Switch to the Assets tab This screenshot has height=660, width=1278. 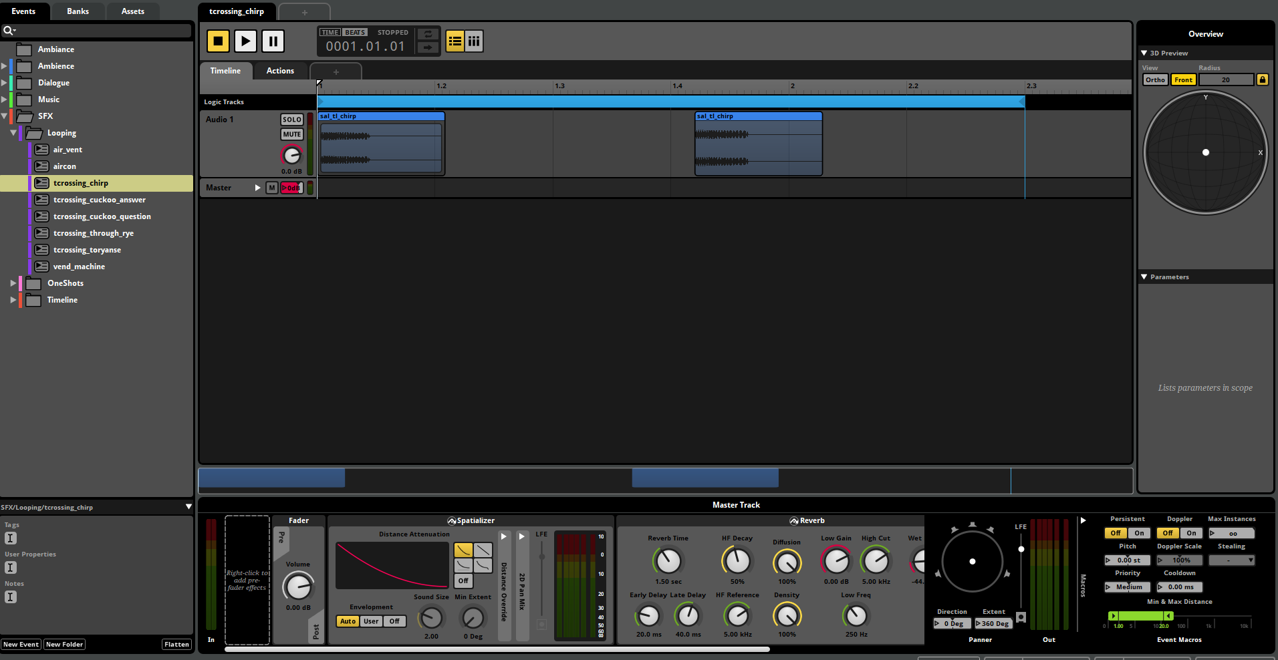(x=133, y=11)
